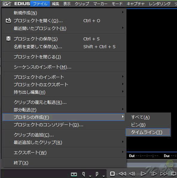This screenshot has width=177, height=178.
Task: Click the Loop playback icon
Action: (x=174, y=174)
